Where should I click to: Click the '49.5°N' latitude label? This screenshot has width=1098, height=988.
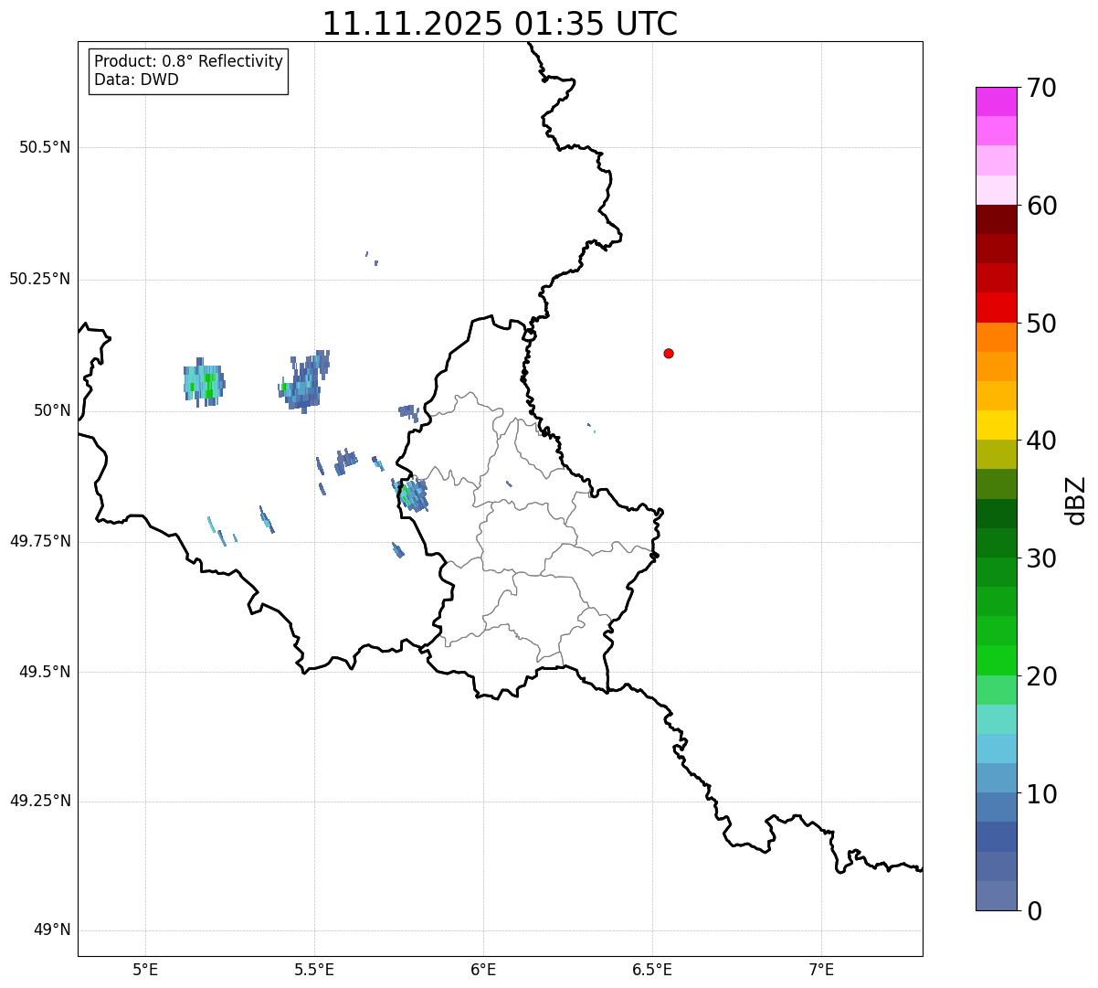click(x=45, y=672)
